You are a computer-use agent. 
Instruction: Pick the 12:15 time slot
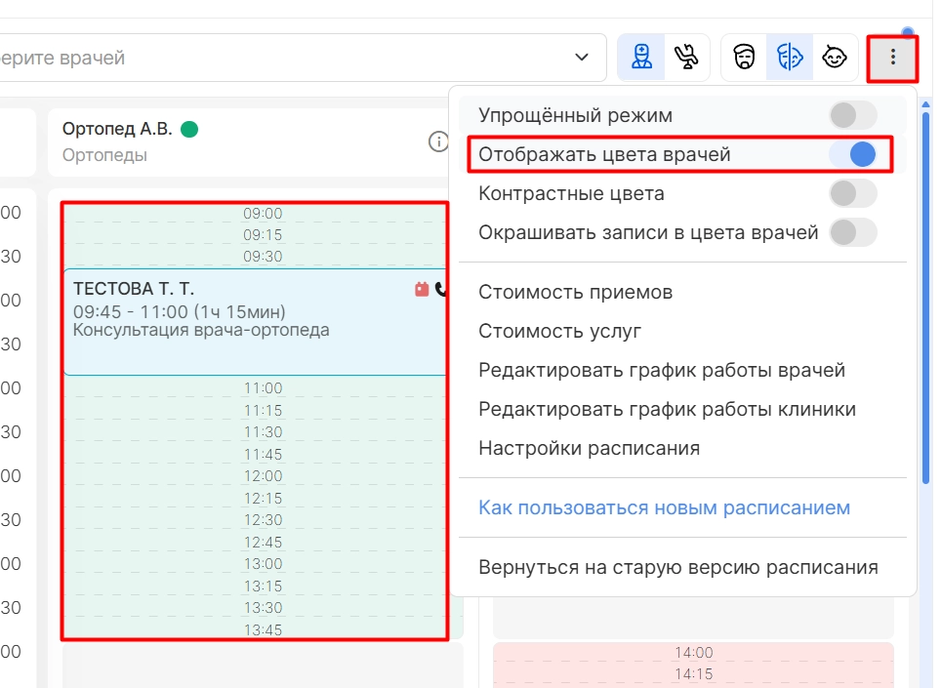tap(263, 498)
